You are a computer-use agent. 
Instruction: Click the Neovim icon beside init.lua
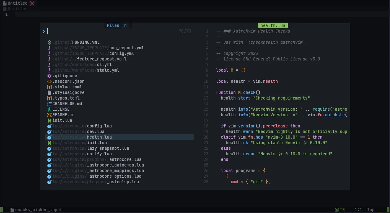pos(49,120)
